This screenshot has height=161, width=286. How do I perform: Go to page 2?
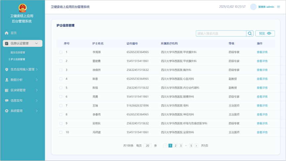tap(176, 145)
